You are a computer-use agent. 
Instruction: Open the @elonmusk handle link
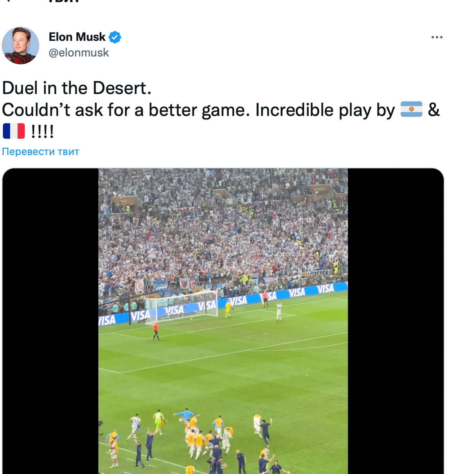79,53
